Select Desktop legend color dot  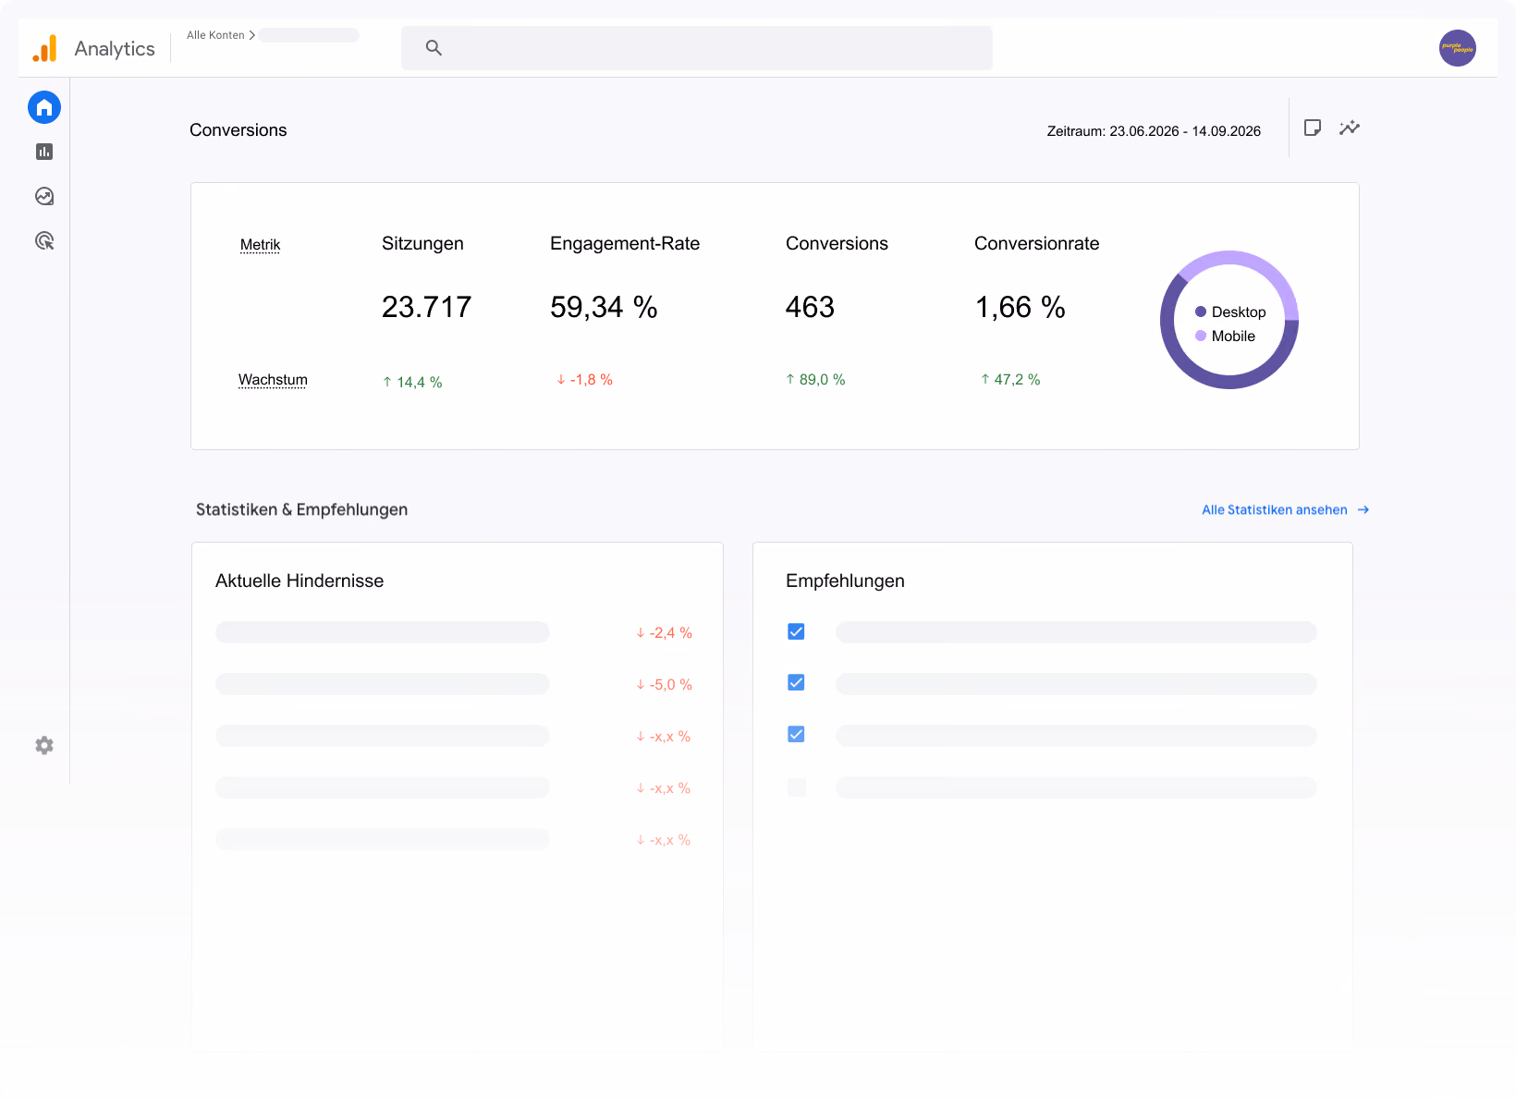coord(1201,312)
